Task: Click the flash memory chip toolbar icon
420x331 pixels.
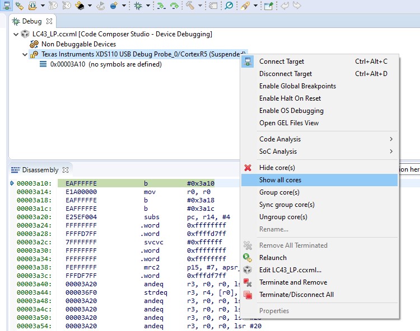Action: (80, 6)
